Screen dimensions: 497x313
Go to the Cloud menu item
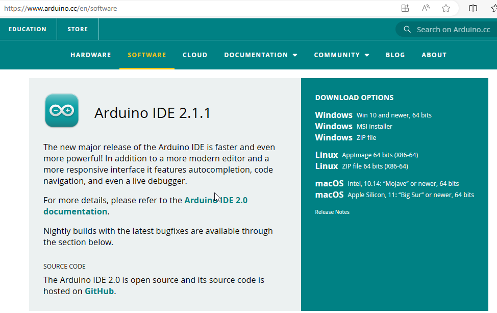pyautogui.click(x=195, y=55)
